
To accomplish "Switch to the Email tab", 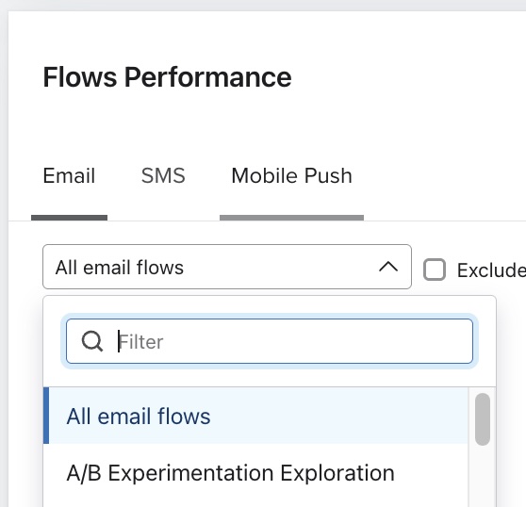I will tap(69, 175).
